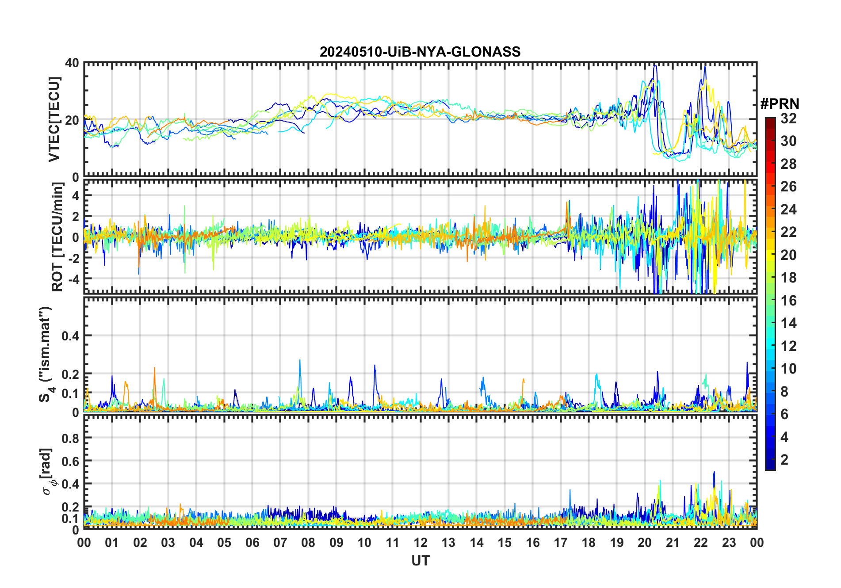Screen dimensions: 841x588
Task: Click the x-axis hour label 09
Action: click(x=336, y=542)
